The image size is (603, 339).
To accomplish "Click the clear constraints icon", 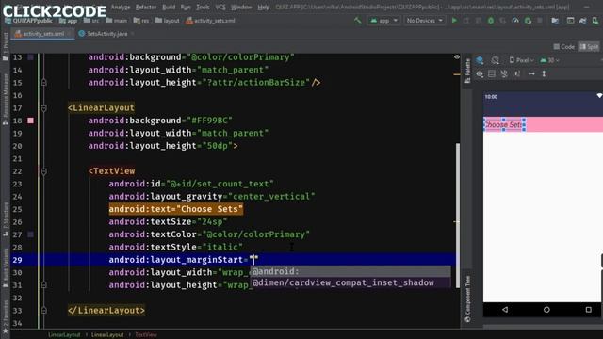I will [504, 73].
